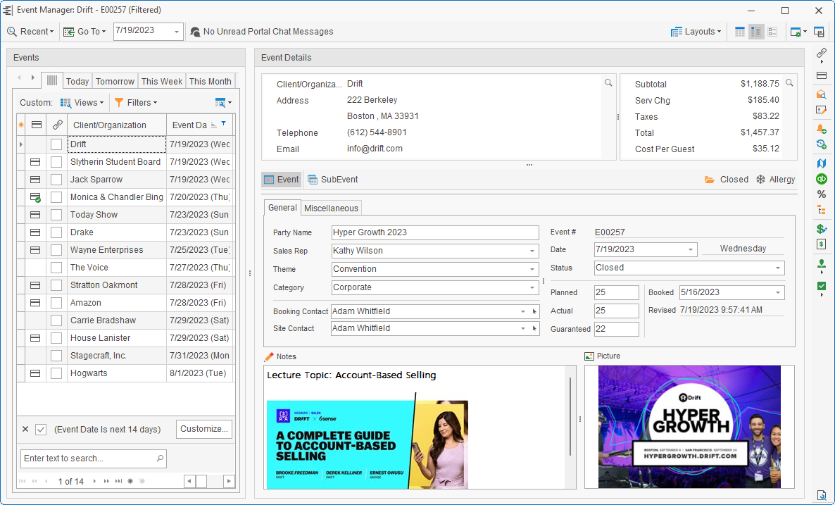Click the Closed folder status icon
Image resolution: width=835 pixels, height=505 pixels.
(709, 180)
